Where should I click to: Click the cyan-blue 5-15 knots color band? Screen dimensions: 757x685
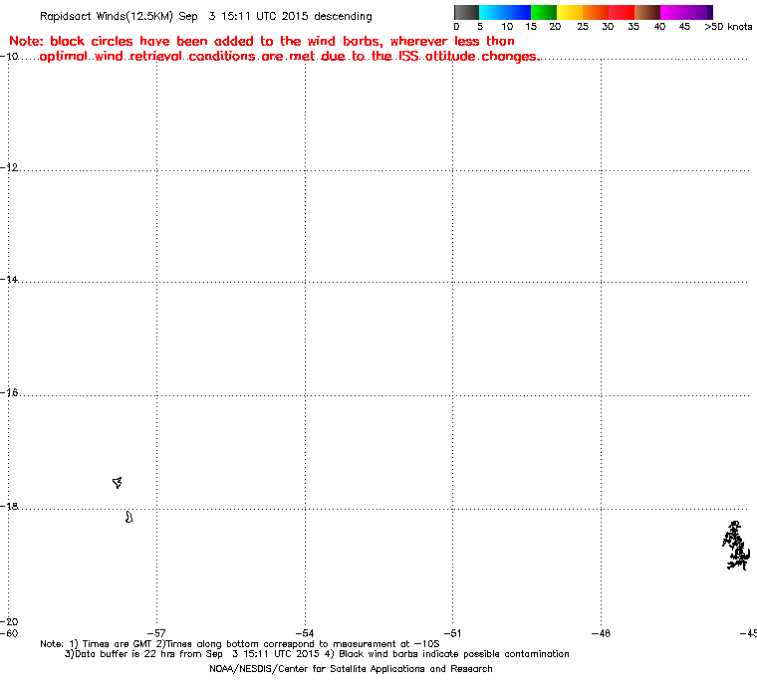point(505,12)
